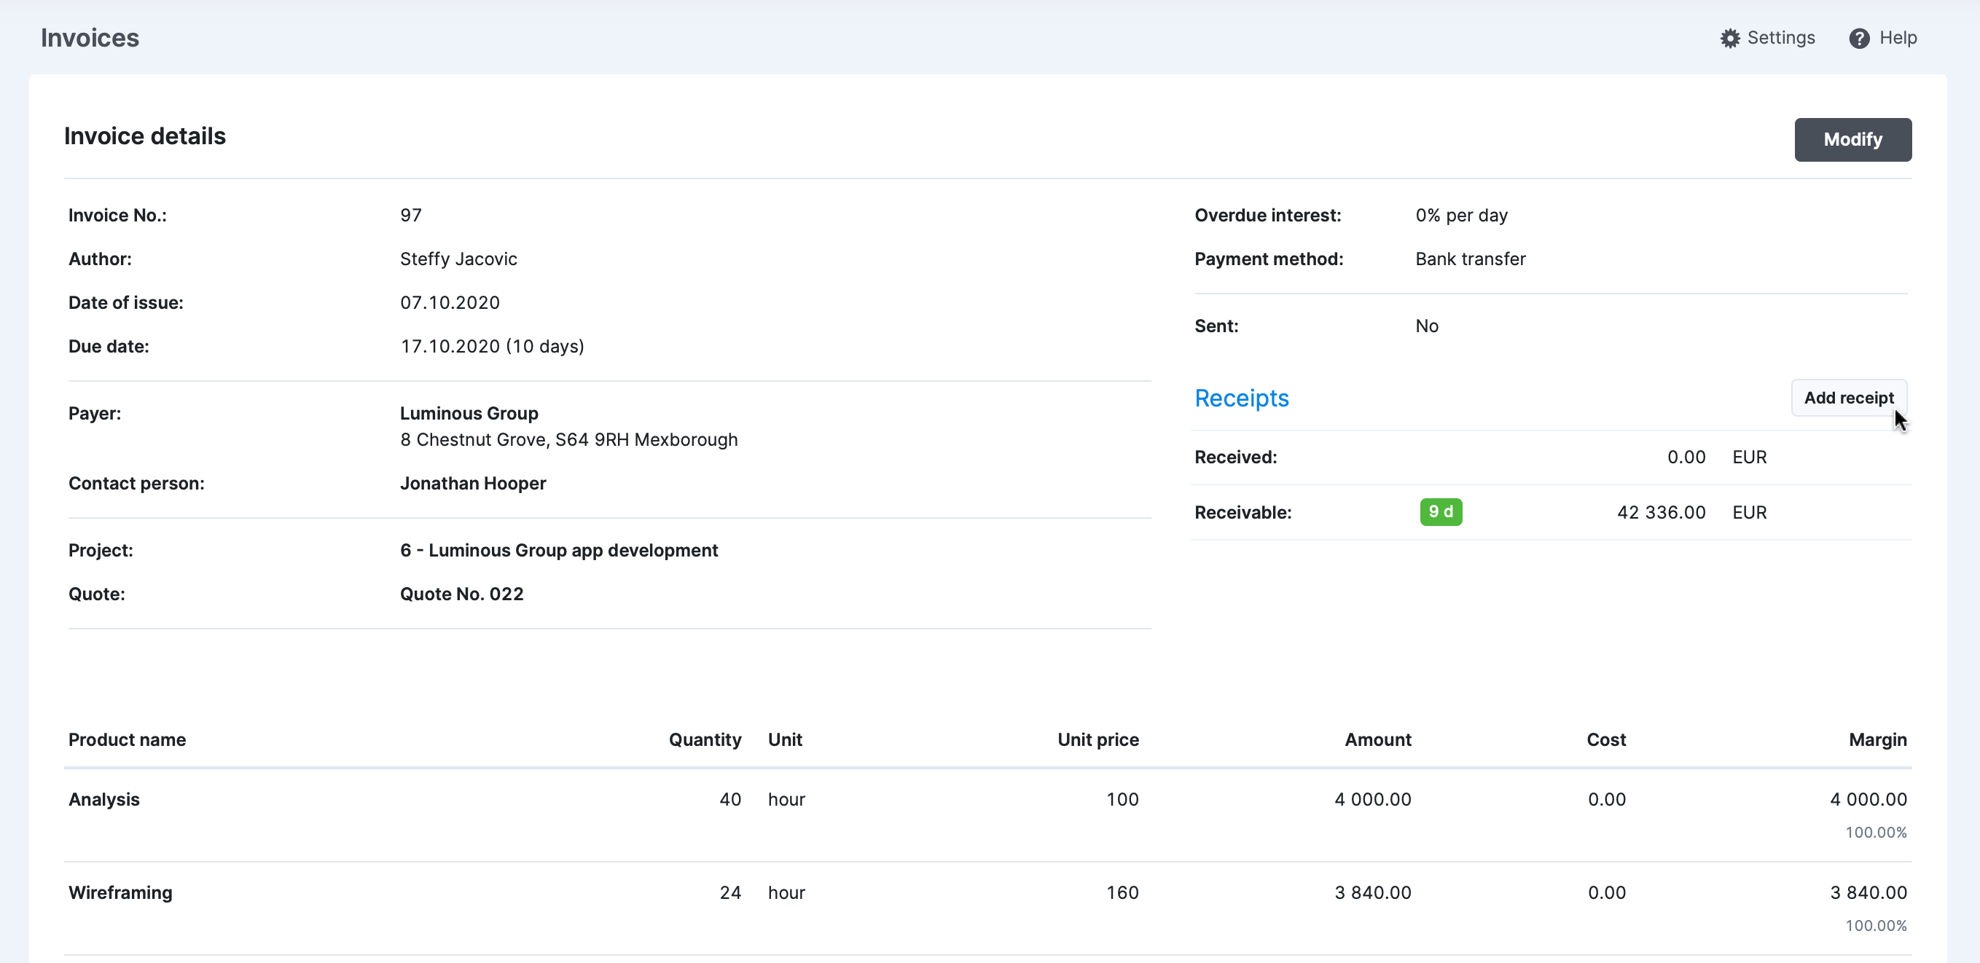Image resolution: width=1980 pixels, height=963 pixels.
Task: Click the green 9 d badge
Action: (x=1441, y=511)
